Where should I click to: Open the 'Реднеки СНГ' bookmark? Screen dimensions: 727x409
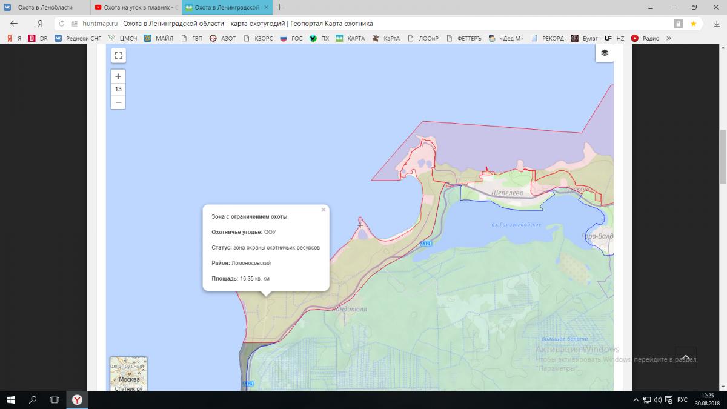click(78, 38)
